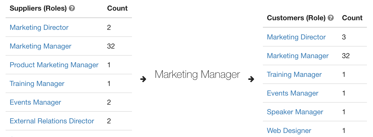Click the help icon beside Suppliers (Roles)
This screenshot has height=137, width=373.
point(72,8)
